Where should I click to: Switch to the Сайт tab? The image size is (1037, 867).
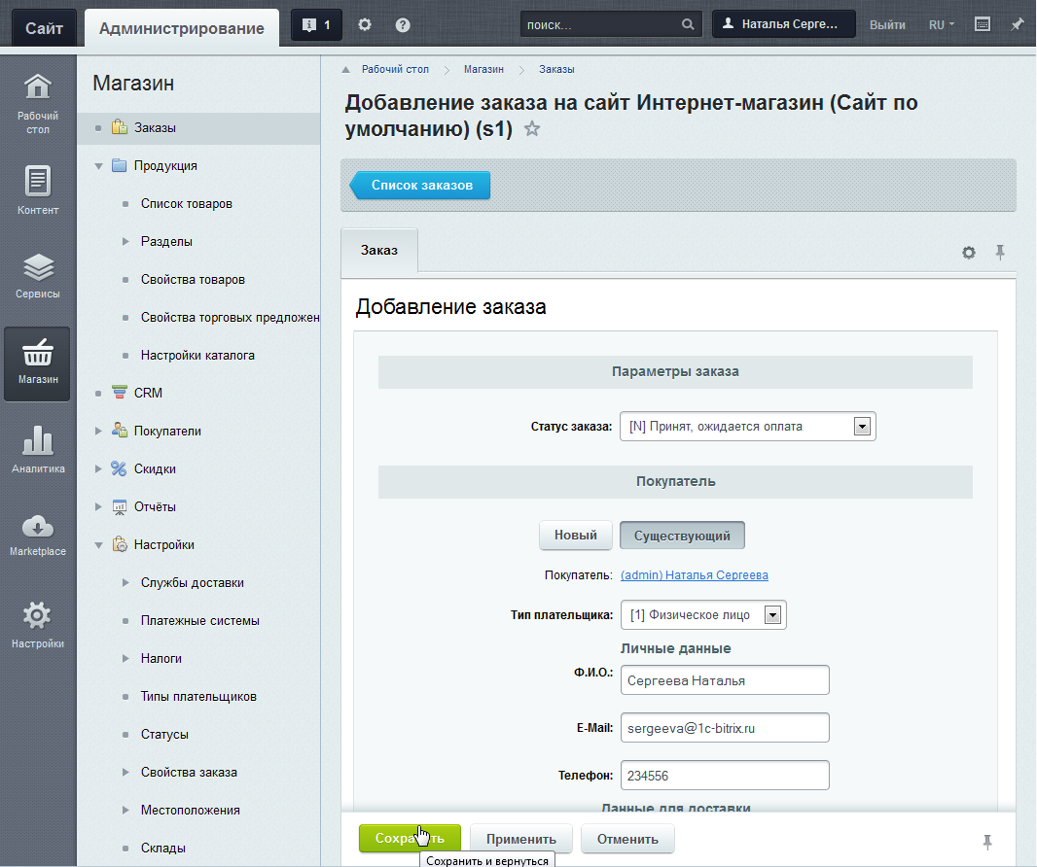click(45, 28)
